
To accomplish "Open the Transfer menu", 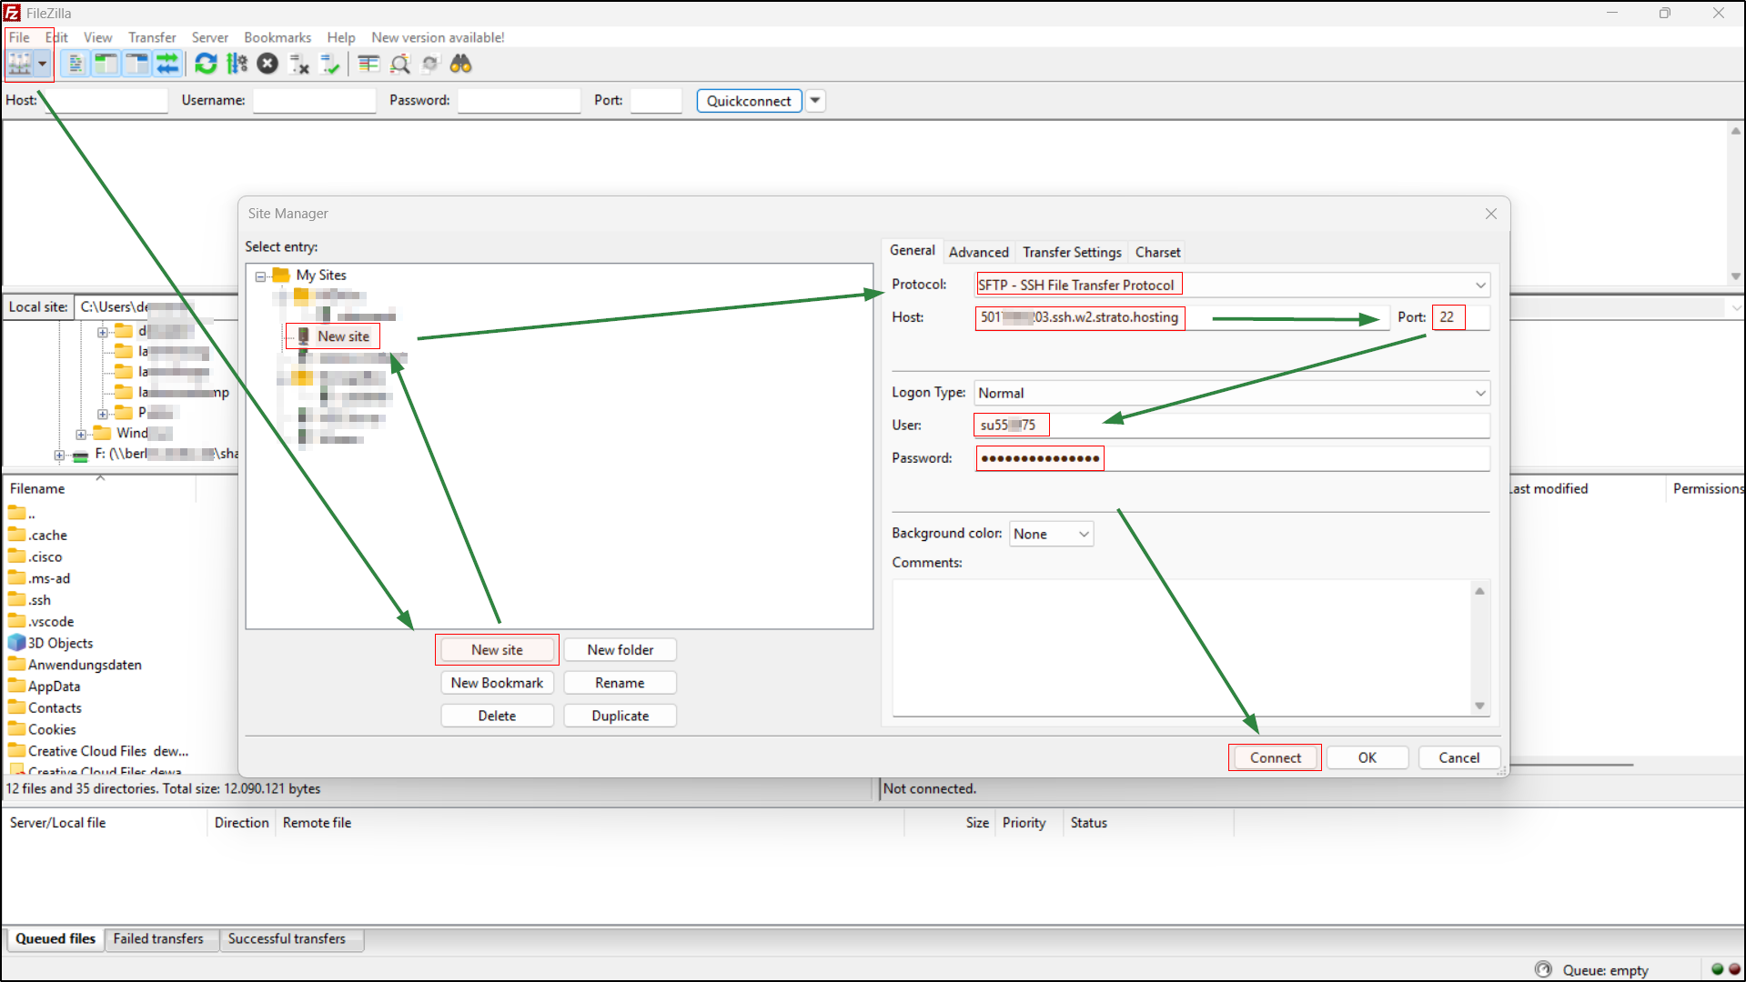I will coord(151,37).
